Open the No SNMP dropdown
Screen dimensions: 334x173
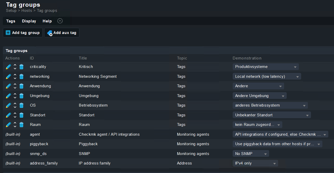251,154
